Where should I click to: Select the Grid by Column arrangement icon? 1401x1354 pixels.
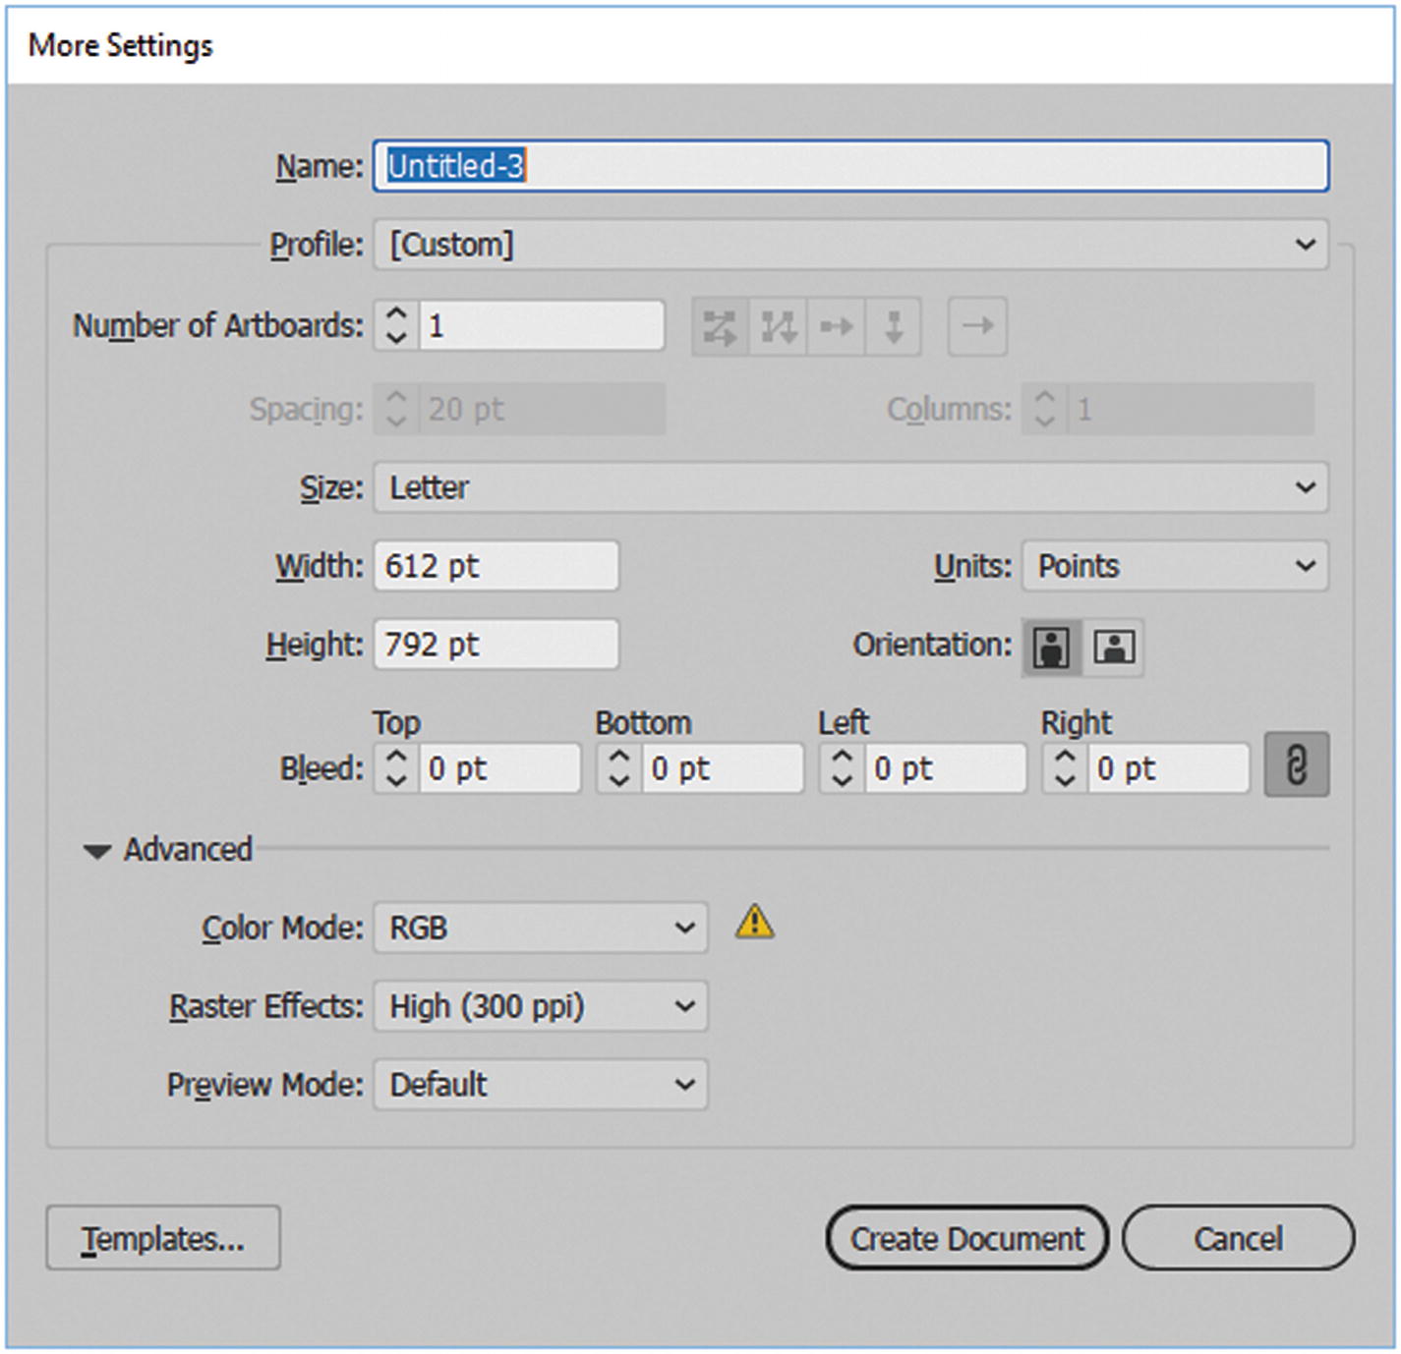pyautogui.click(x=778, y=327)
